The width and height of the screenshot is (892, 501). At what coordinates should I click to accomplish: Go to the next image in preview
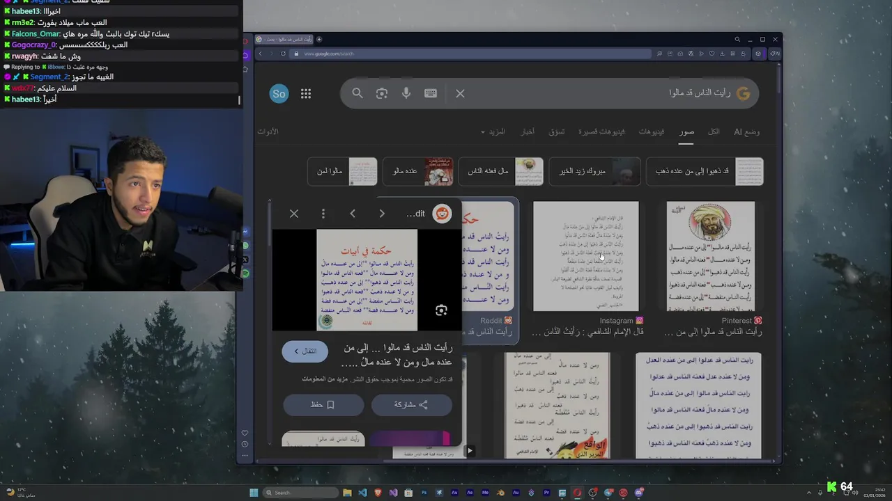pos(382,214)
